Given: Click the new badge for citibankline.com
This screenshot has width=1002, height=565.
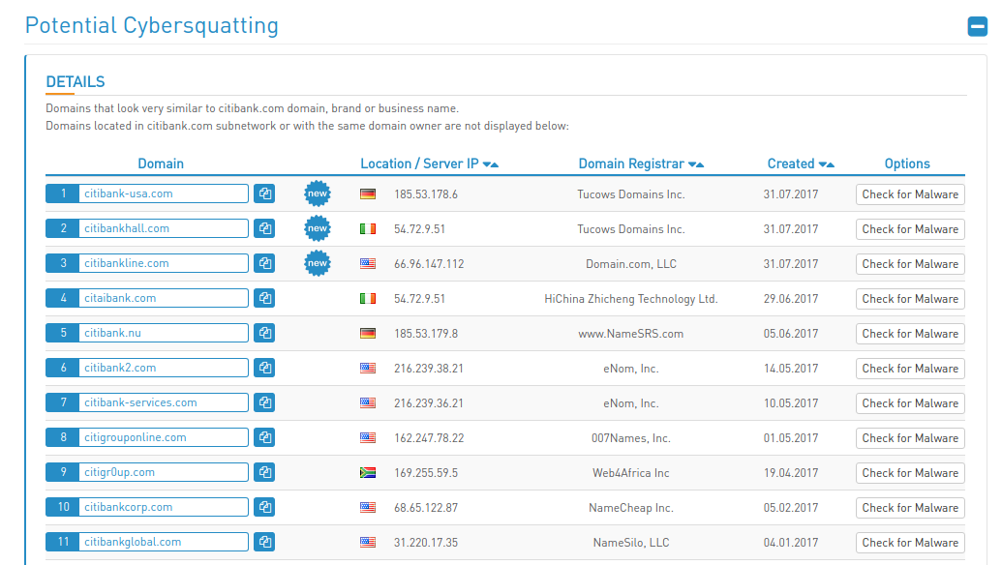Looking at the screenshot, I should tap(318, 263).
